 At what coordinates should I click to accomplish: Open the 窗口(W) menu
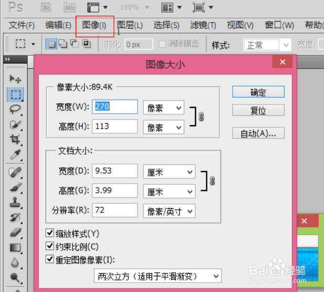[x=279, y=25]
